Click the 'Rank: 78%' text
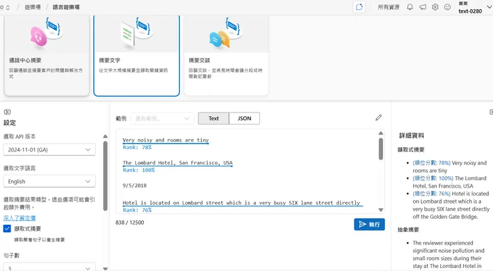This screenshot has width=493, height=272. point(137,147)
